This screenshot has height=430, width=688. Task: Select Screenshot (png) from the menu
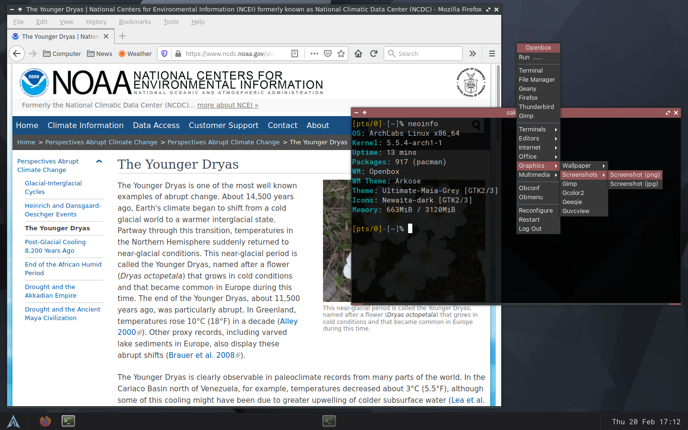(x=634, y=175)
